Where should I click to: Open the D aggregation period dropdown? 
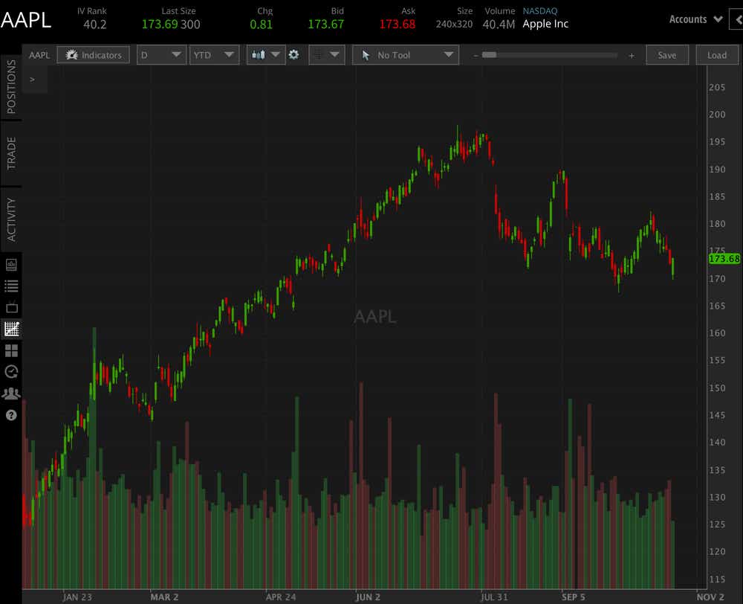161,55
